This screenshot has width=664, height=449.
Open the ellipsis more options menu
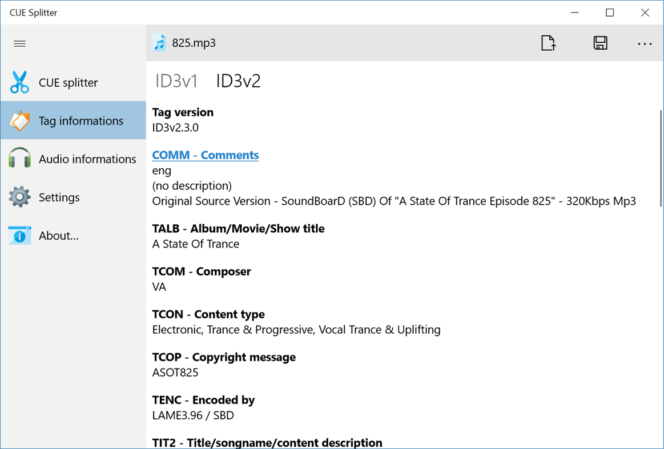(x=644, y=43)
